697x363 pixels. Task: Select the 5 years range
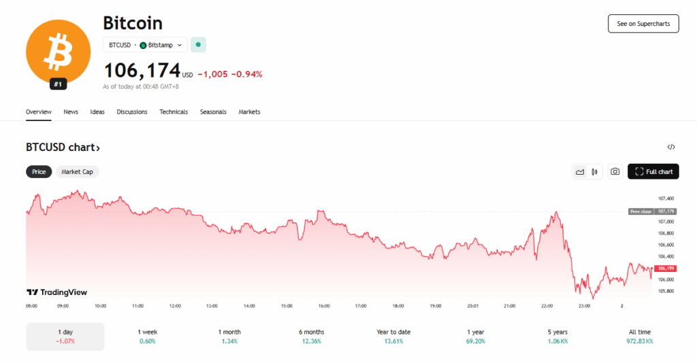tap(557, 336)
